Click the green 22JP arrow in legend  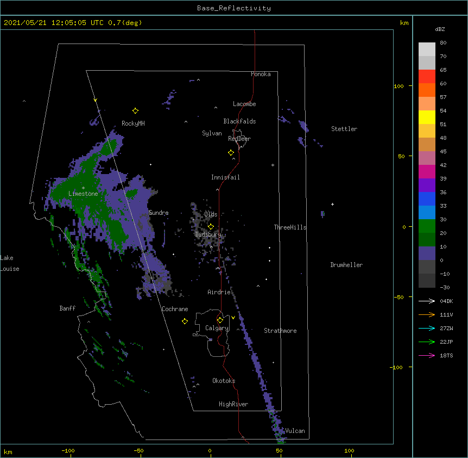[x=427, y=342]
